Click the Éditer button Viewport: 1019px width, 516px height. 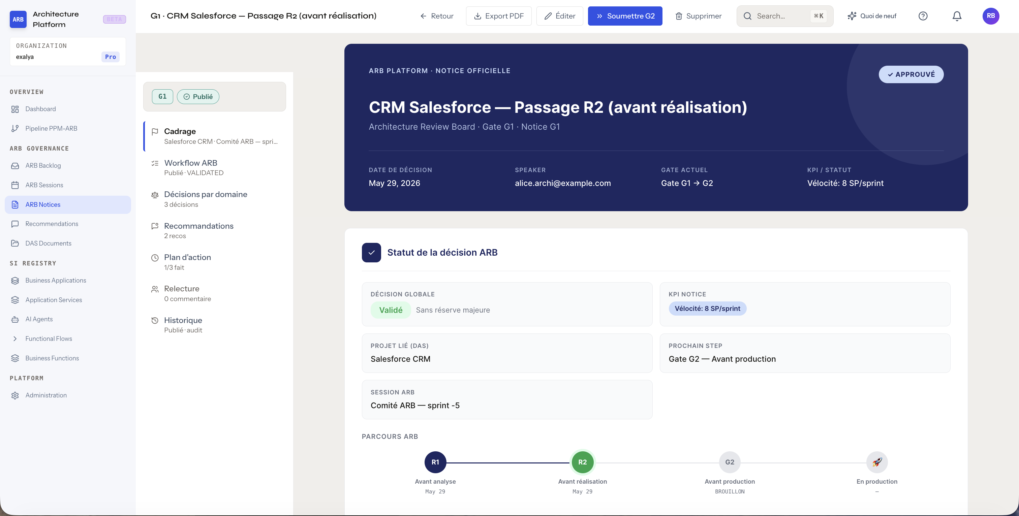(559, 16)
